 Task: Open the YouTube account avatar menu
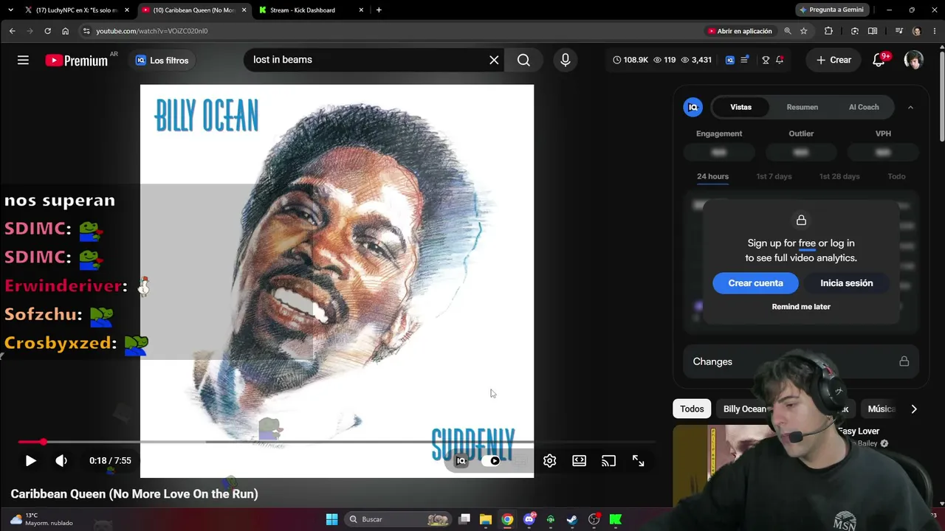pyautogui.click(x=913, y=60)
